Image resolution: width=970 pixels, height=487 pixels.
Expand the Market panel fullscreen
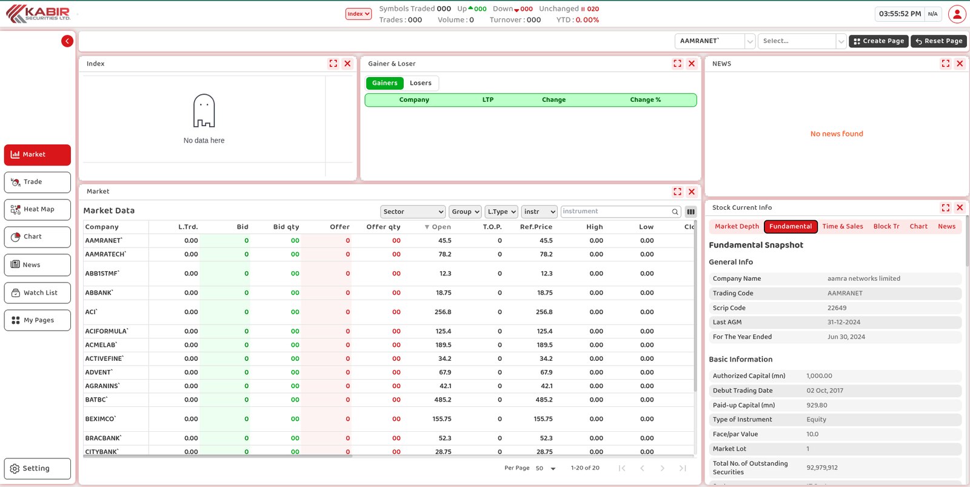[x=678, y=192]
